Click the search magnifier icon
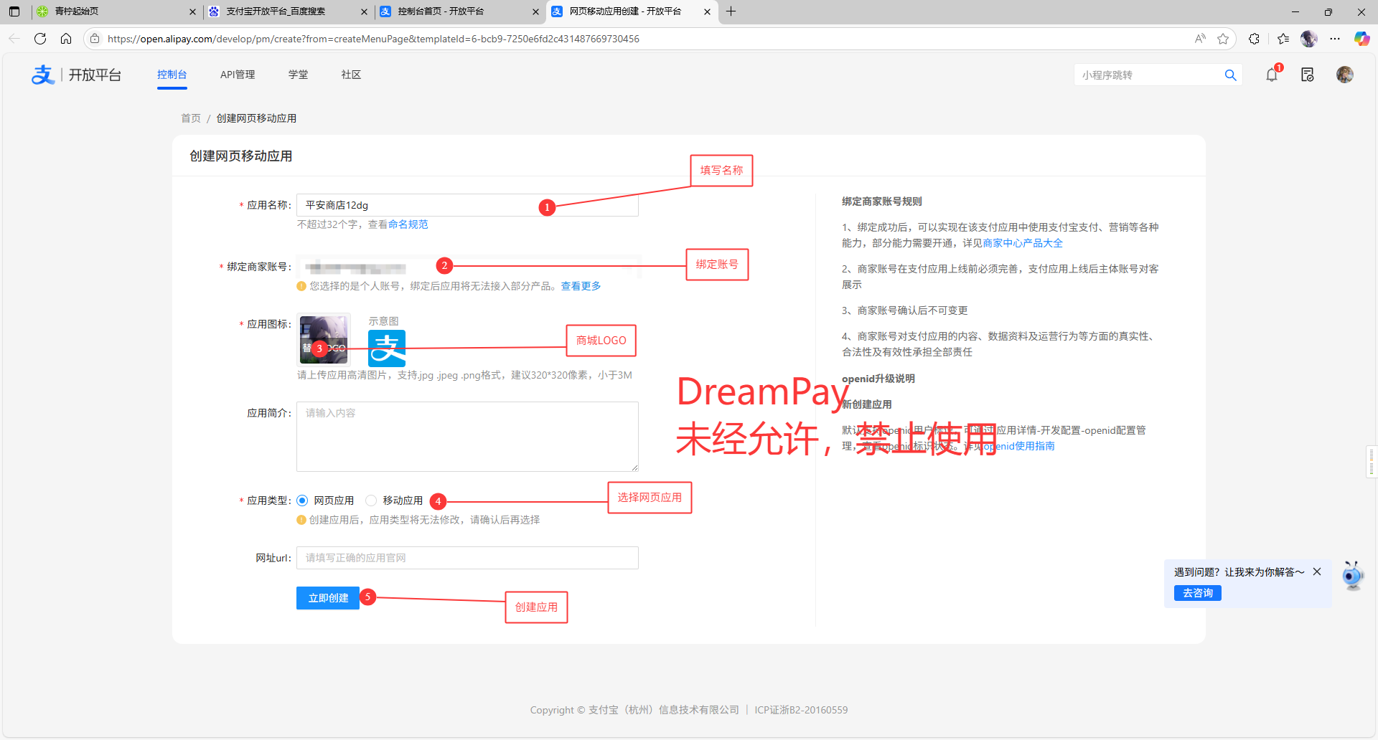Screen dimensions: 1378x740 click(1230, 75)
